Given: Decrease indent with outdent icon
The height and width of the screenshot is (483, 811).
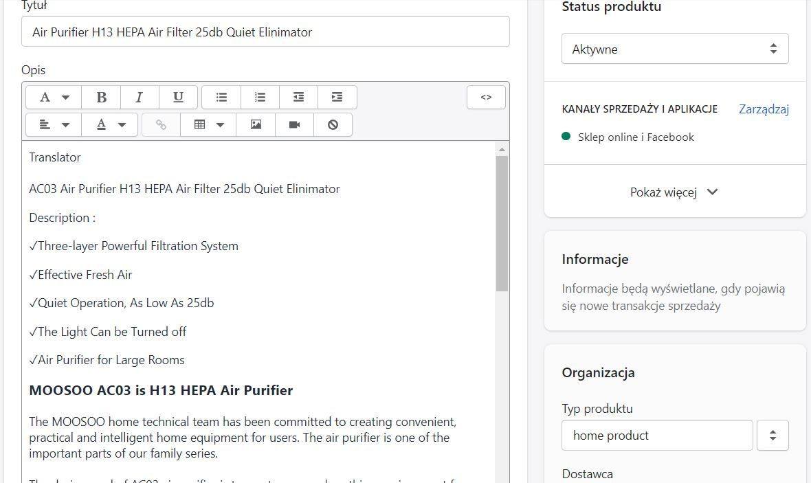Looking at the screenshot, I should (x=298, y=98).
